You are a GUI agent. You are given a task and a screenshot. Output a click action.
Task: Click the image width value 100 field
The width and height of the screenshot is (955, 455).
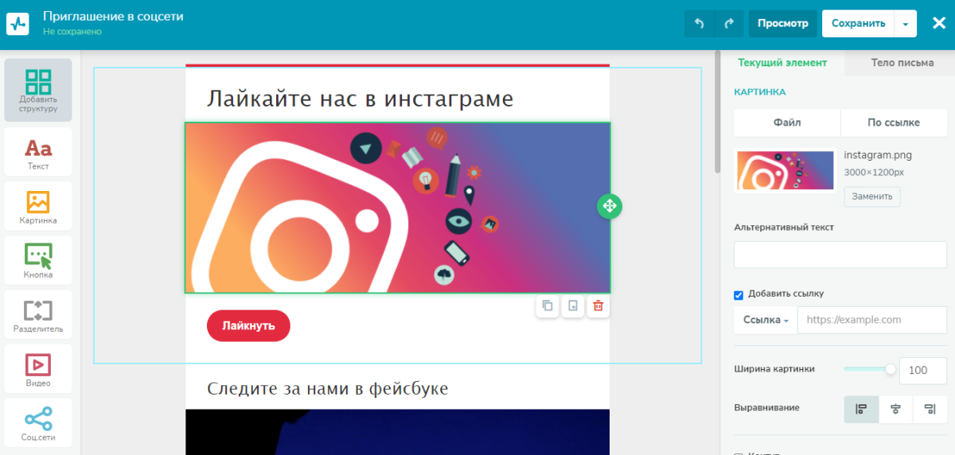tap(922, 370)
